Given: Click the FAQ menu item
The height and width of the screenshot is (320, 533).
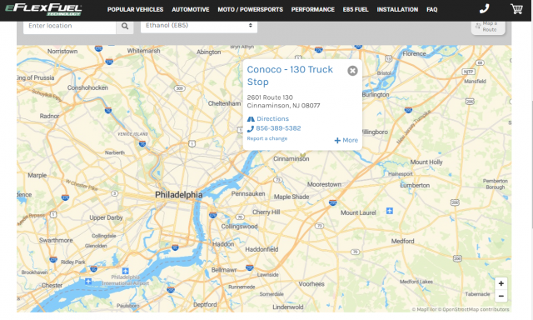Looking at the screenshot, I should click(432, 9).
